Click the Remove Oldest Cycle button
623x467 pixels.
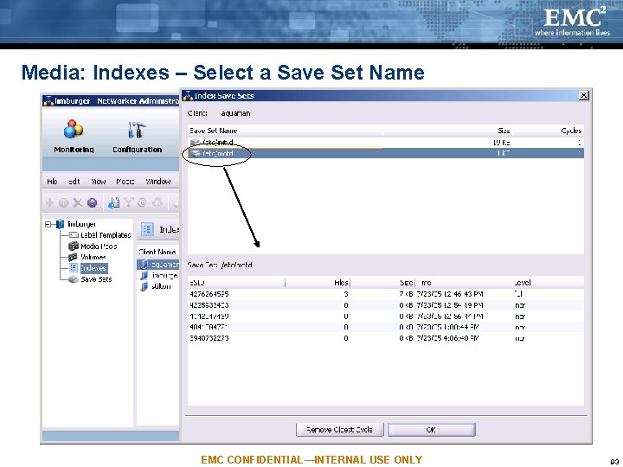340,429
